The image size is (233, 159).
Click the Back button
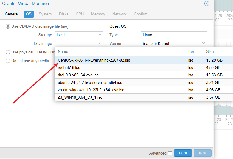tap(183, 153)
